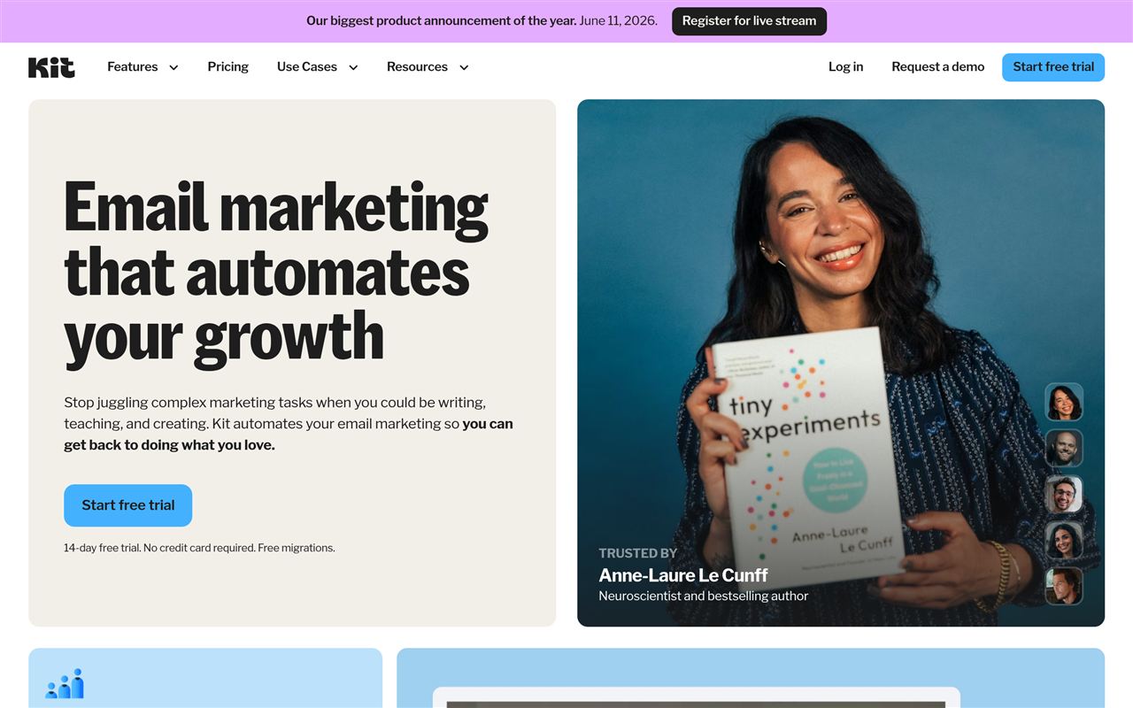
Task: Open the Resources dropdown
Action: pyautogui.click(x=428, y=66)
